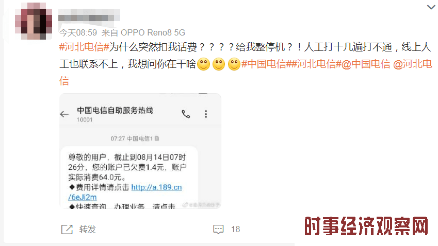Click the first smiley emoji in post

203,64
